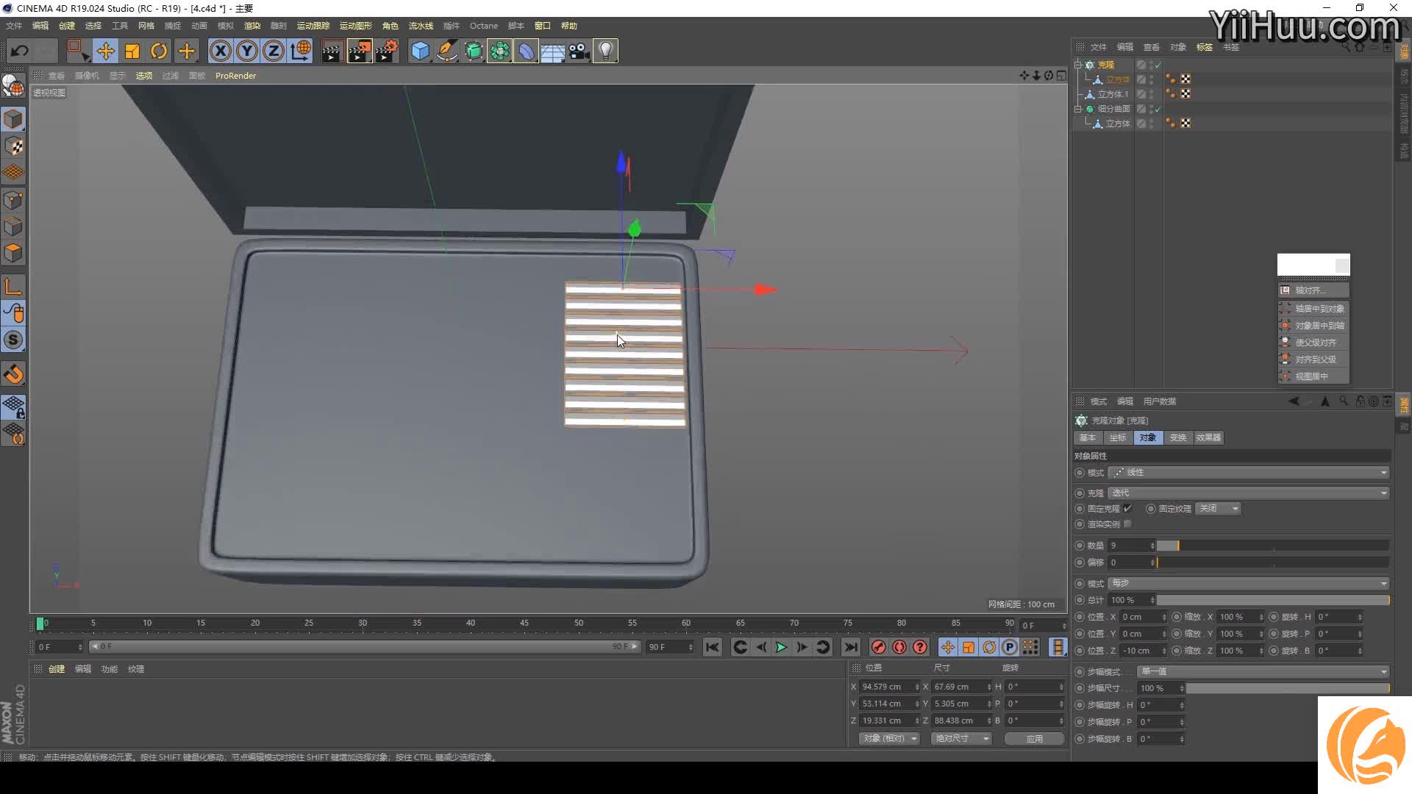Click 对象居中到轴 button
The width and height of the screenshot is (1412, 794).
point(1313,326)
